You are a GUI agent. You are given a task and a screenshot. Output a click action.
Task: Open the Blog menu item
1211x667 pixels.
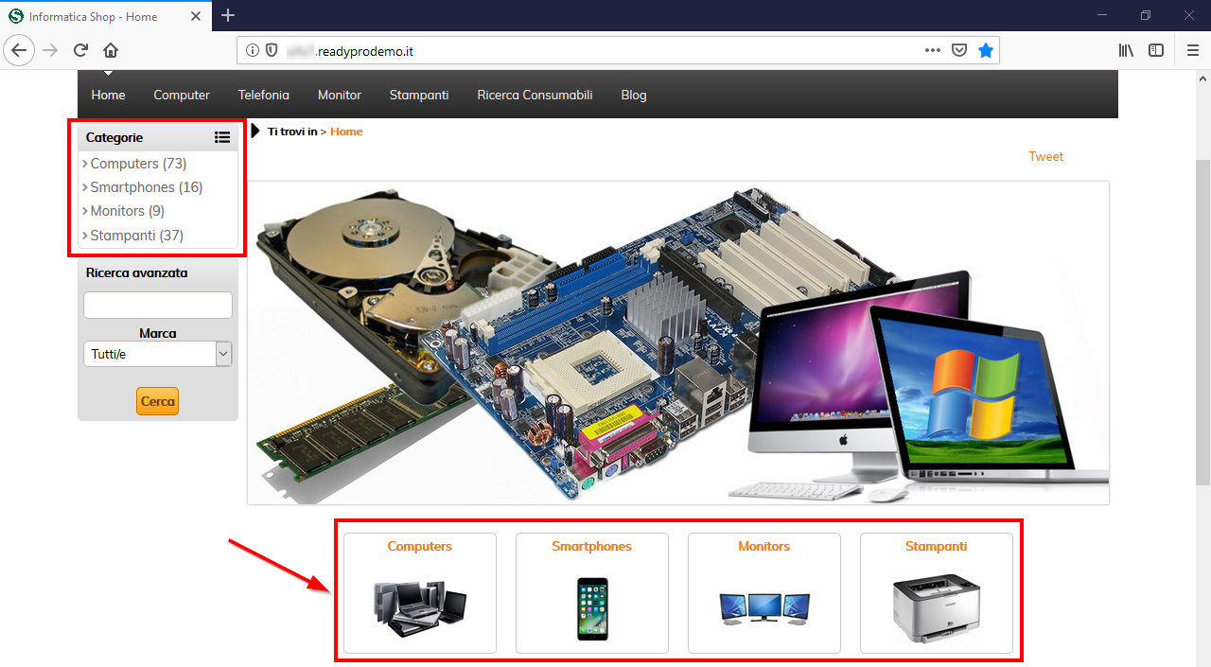coord(634,95)
